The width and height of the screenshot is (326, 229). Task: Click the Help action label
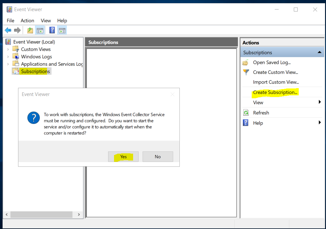coord(258,123)
